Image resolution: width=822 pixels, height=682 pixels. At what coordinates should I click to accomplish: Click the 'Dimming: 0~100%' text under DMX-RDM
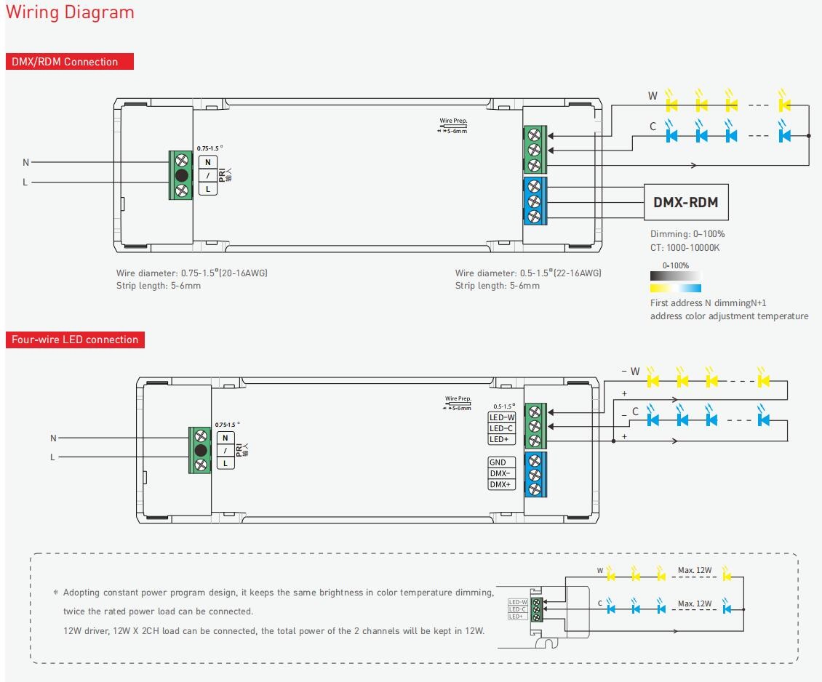(687, 234)
